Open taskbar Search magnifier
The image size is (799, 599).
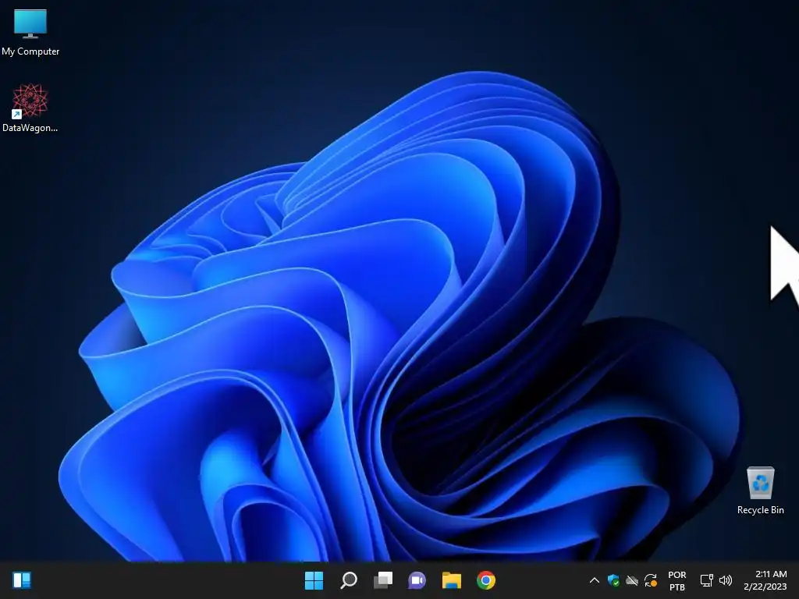pos(349,580)
